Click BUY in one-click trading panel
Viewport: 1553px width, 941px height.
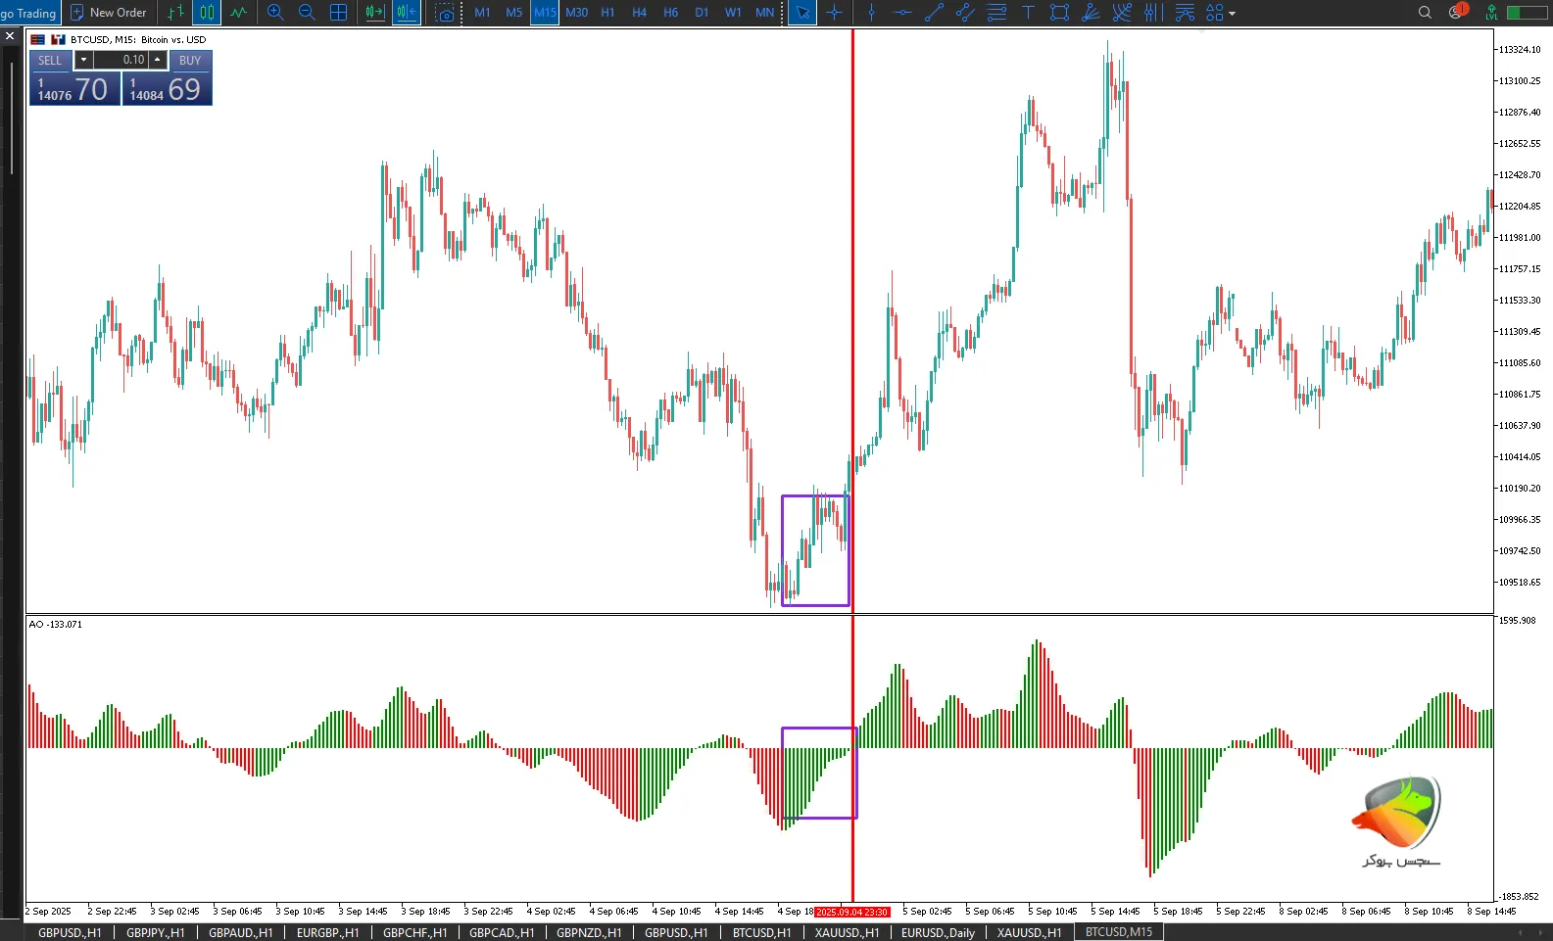point(190,61)
